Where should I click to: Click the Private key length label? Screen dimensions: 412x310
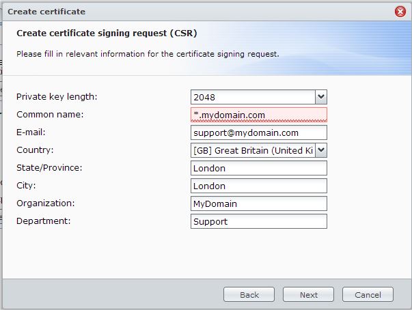tap(57, 97)
